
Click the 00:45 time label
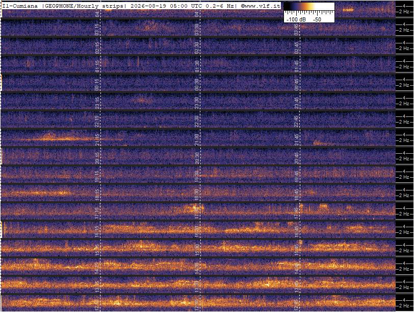pos(296,84)
